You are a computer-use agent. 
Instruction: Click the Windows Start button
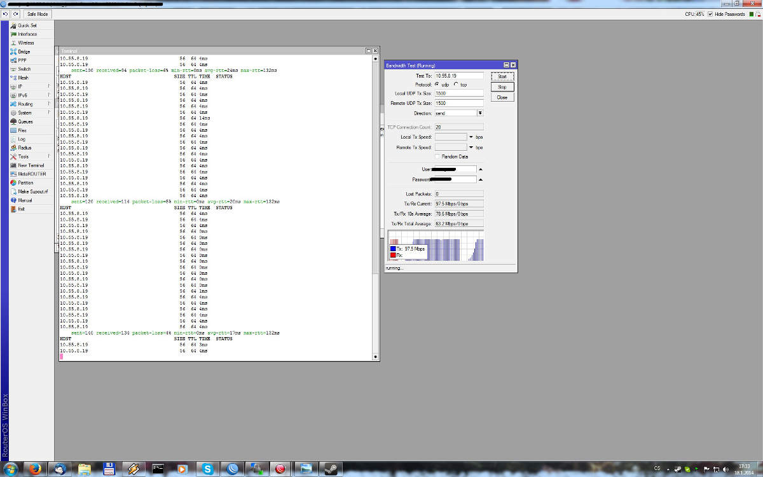tap(11, 469)
